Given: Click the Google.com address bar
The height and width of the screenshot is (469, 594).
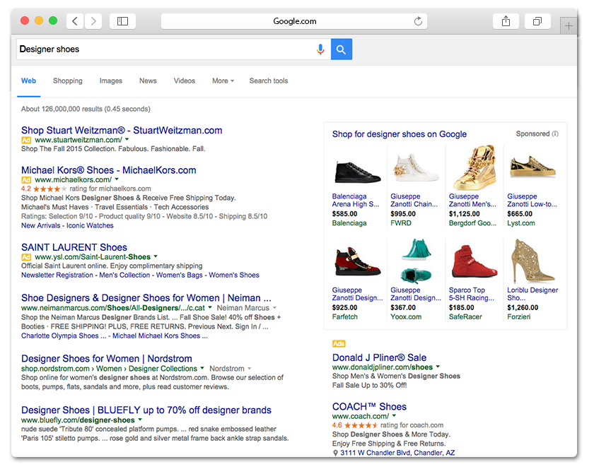Looking at the screenshot, I should pyautogui.click(x=294, y=21).
